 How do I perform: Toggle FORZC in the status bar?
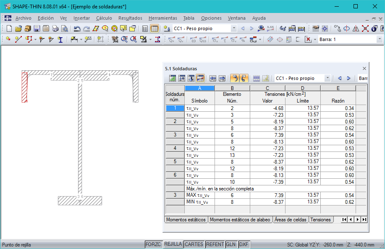[153, 244]
